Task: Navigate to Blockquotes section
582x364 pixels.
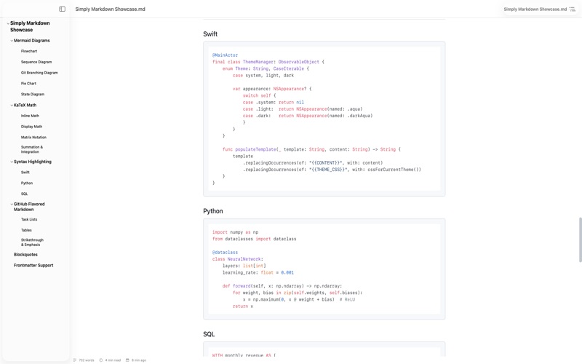Action: 25,255
